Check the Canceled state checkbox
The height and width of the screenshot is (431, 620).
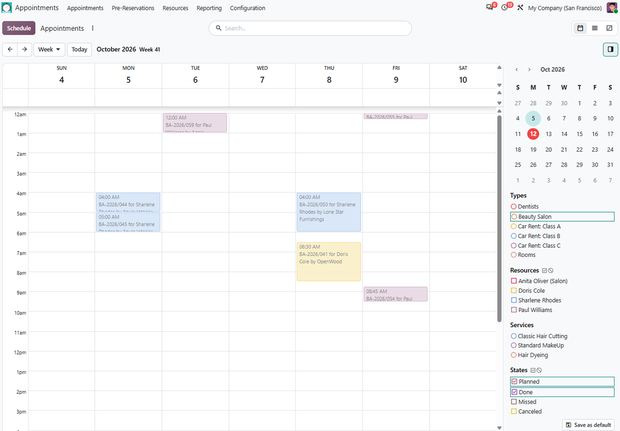[514, 412]
